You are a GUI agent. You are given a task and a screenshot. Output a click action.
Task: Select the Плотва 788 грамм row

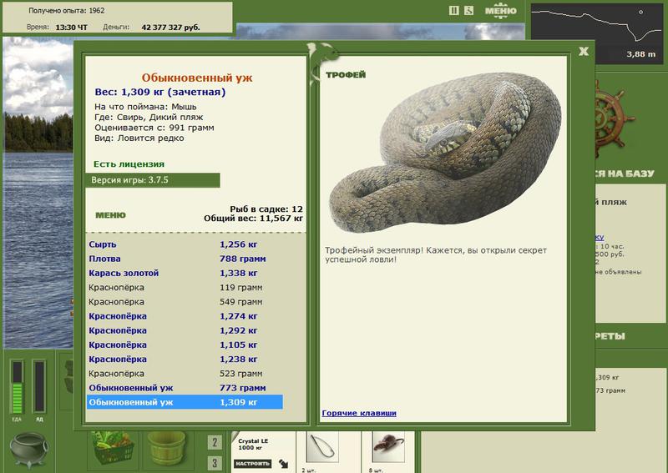(185, 259)
